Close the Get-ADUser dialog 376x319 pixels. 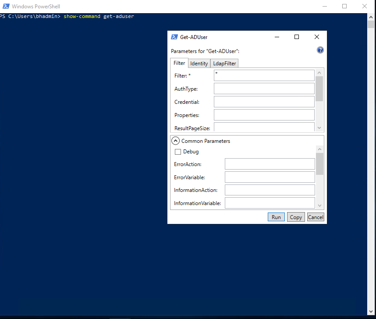[317, 37]
